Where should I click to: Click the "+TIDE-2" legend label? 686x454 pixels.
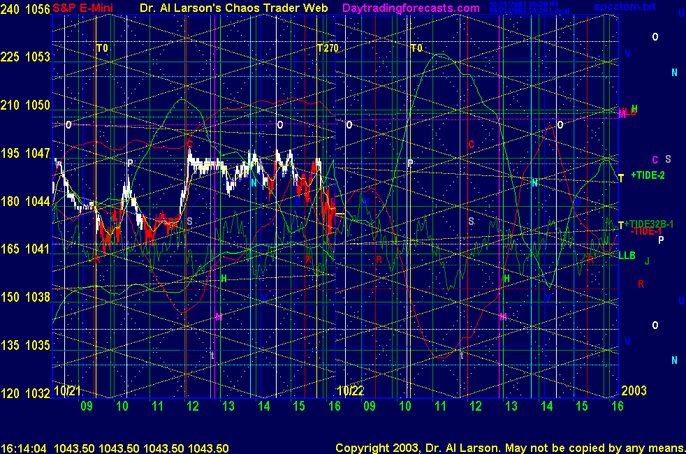648,175
